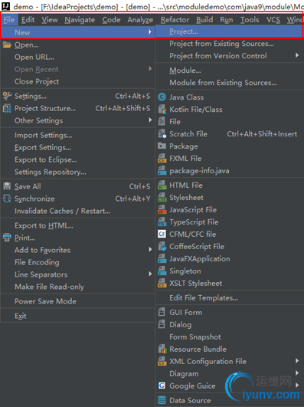The height and width of the screenshot is (407, 304).
Task: Click the XML Configuration File icon
Action: (x=162, y=361)
